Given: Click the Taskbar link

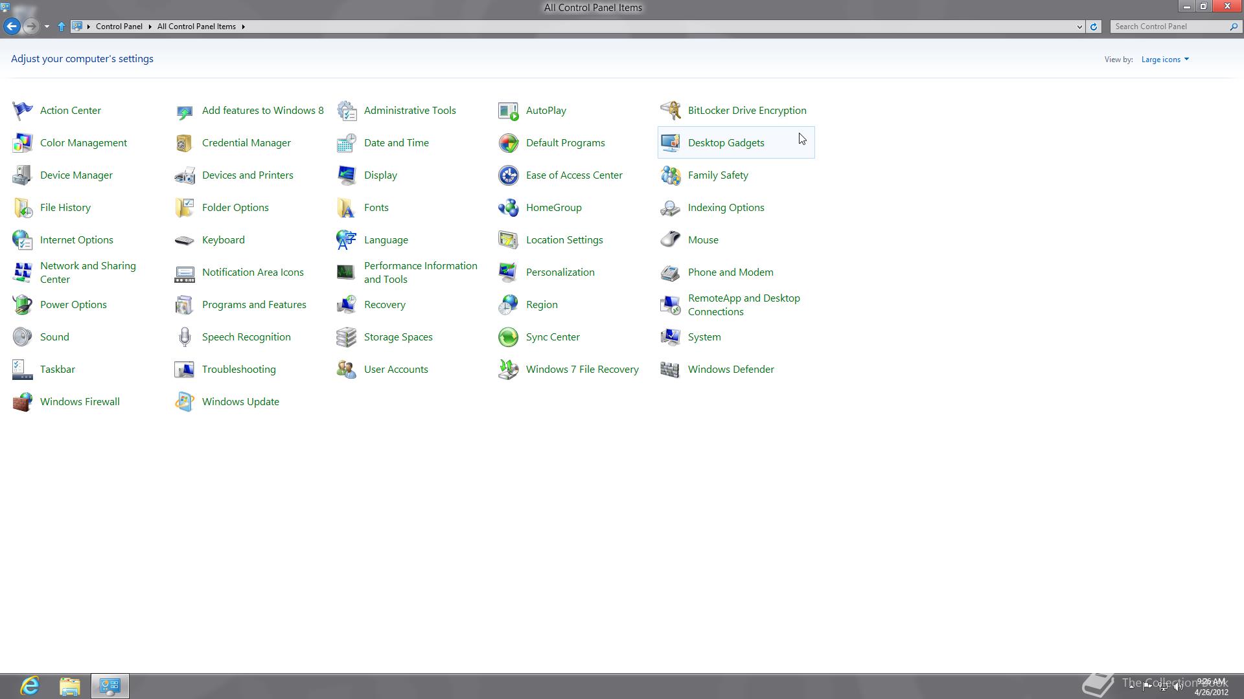Looking at the screenshot, I should [x=58, y=370].
